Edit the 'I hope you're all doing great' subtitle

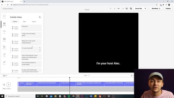(x=31, y=35)
